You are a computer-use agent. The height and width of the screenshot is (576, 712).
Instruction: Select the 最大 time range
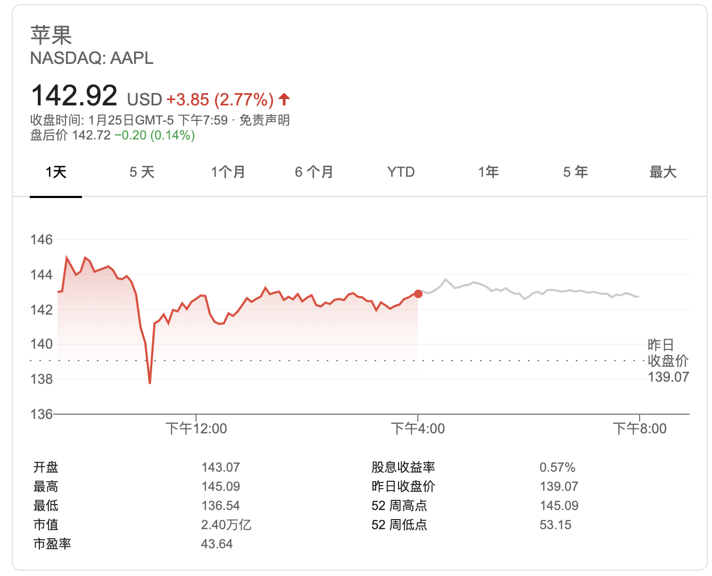[x=663, y=172]
